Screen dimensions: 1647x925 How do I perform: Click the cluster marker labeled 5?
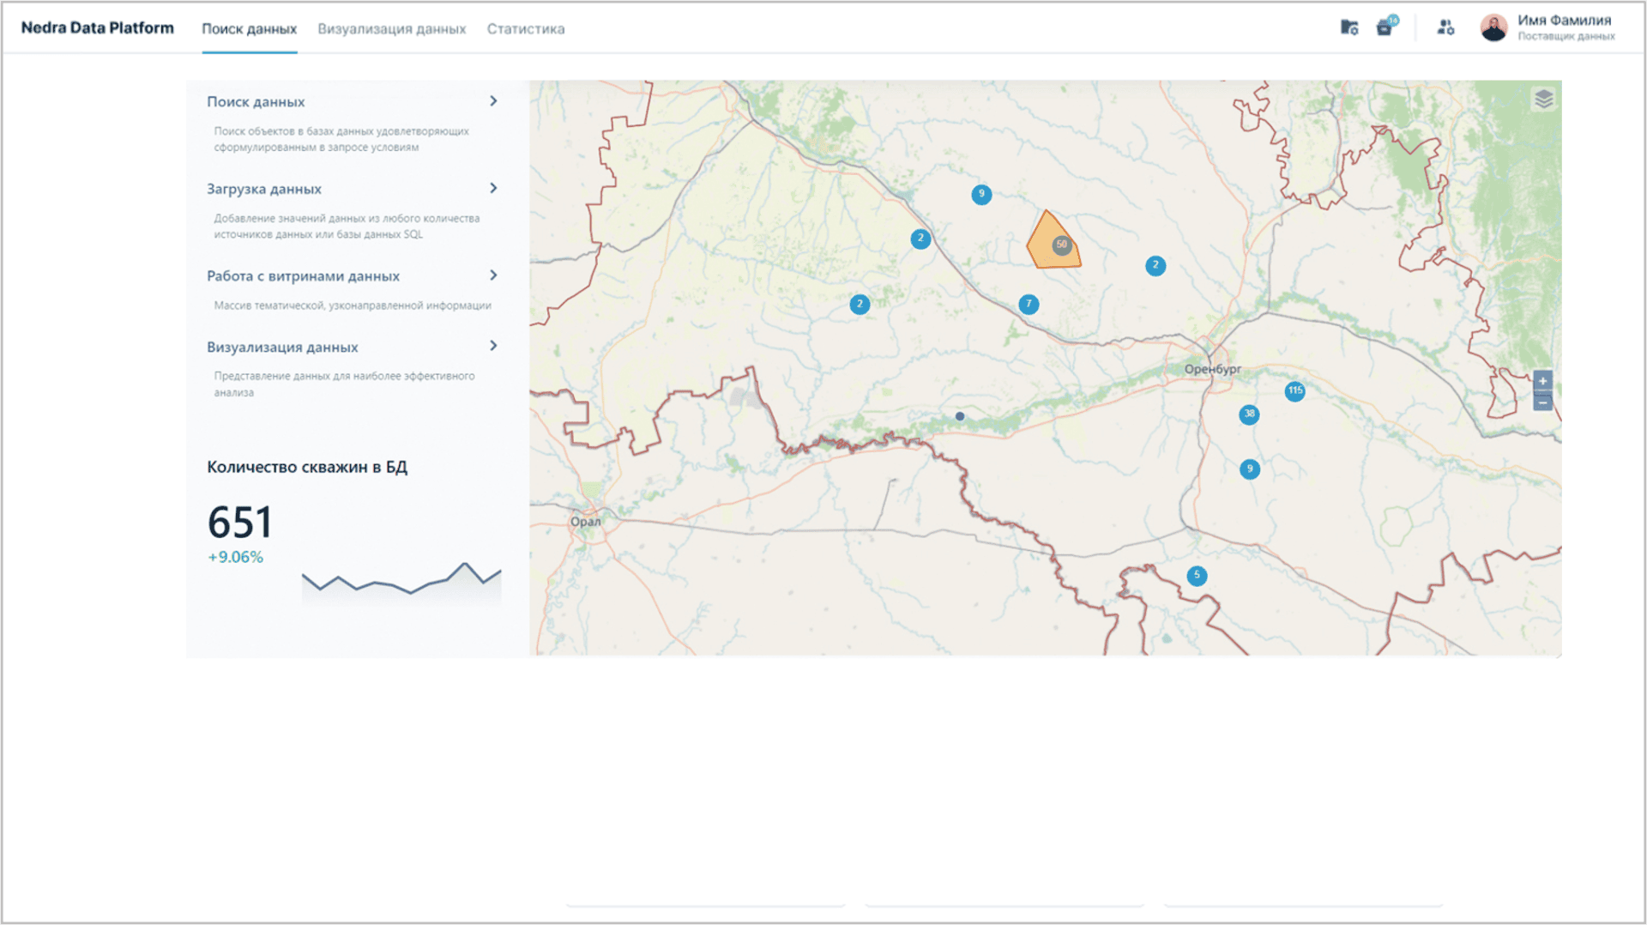point(1197,575)
